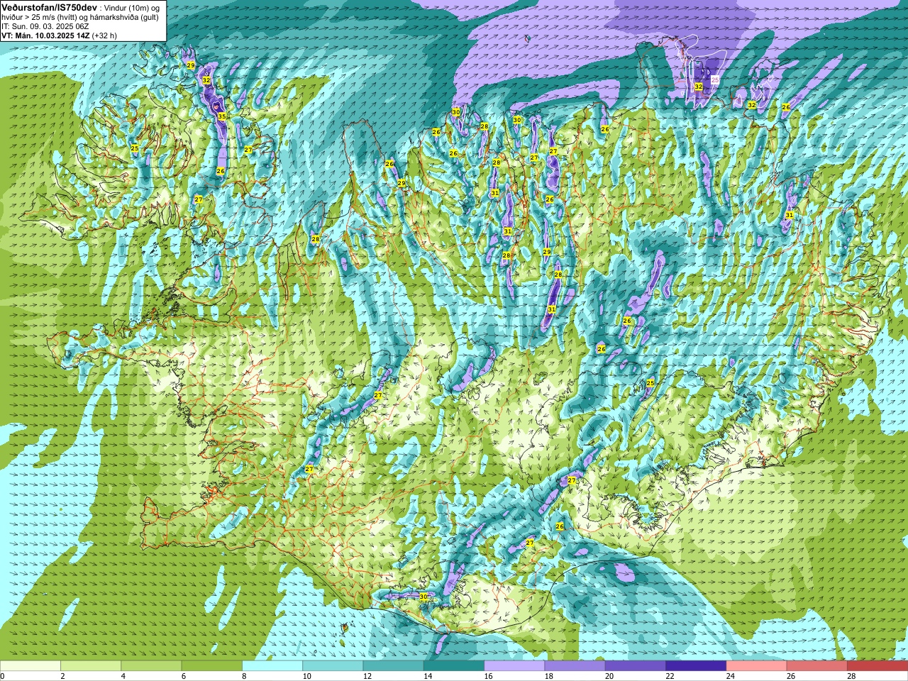The image size is (908, 681).
Task: Click the '(+32 h)' forecast offset text
Action: tap(105, 35)
